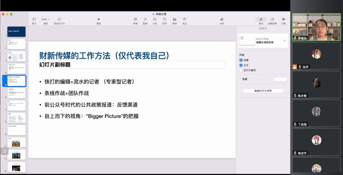Uncheck the 正文 body checkbox
Screen dimensions: 343x175
(241, 65)
